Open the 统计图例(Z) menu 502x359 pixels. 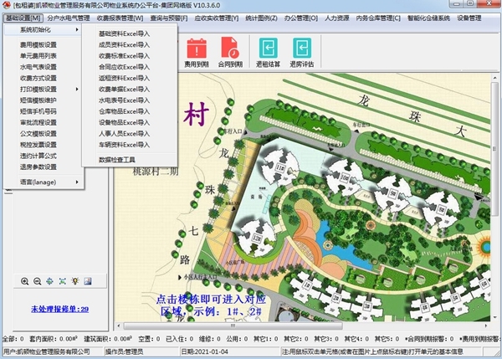click(x=261, y=18)
